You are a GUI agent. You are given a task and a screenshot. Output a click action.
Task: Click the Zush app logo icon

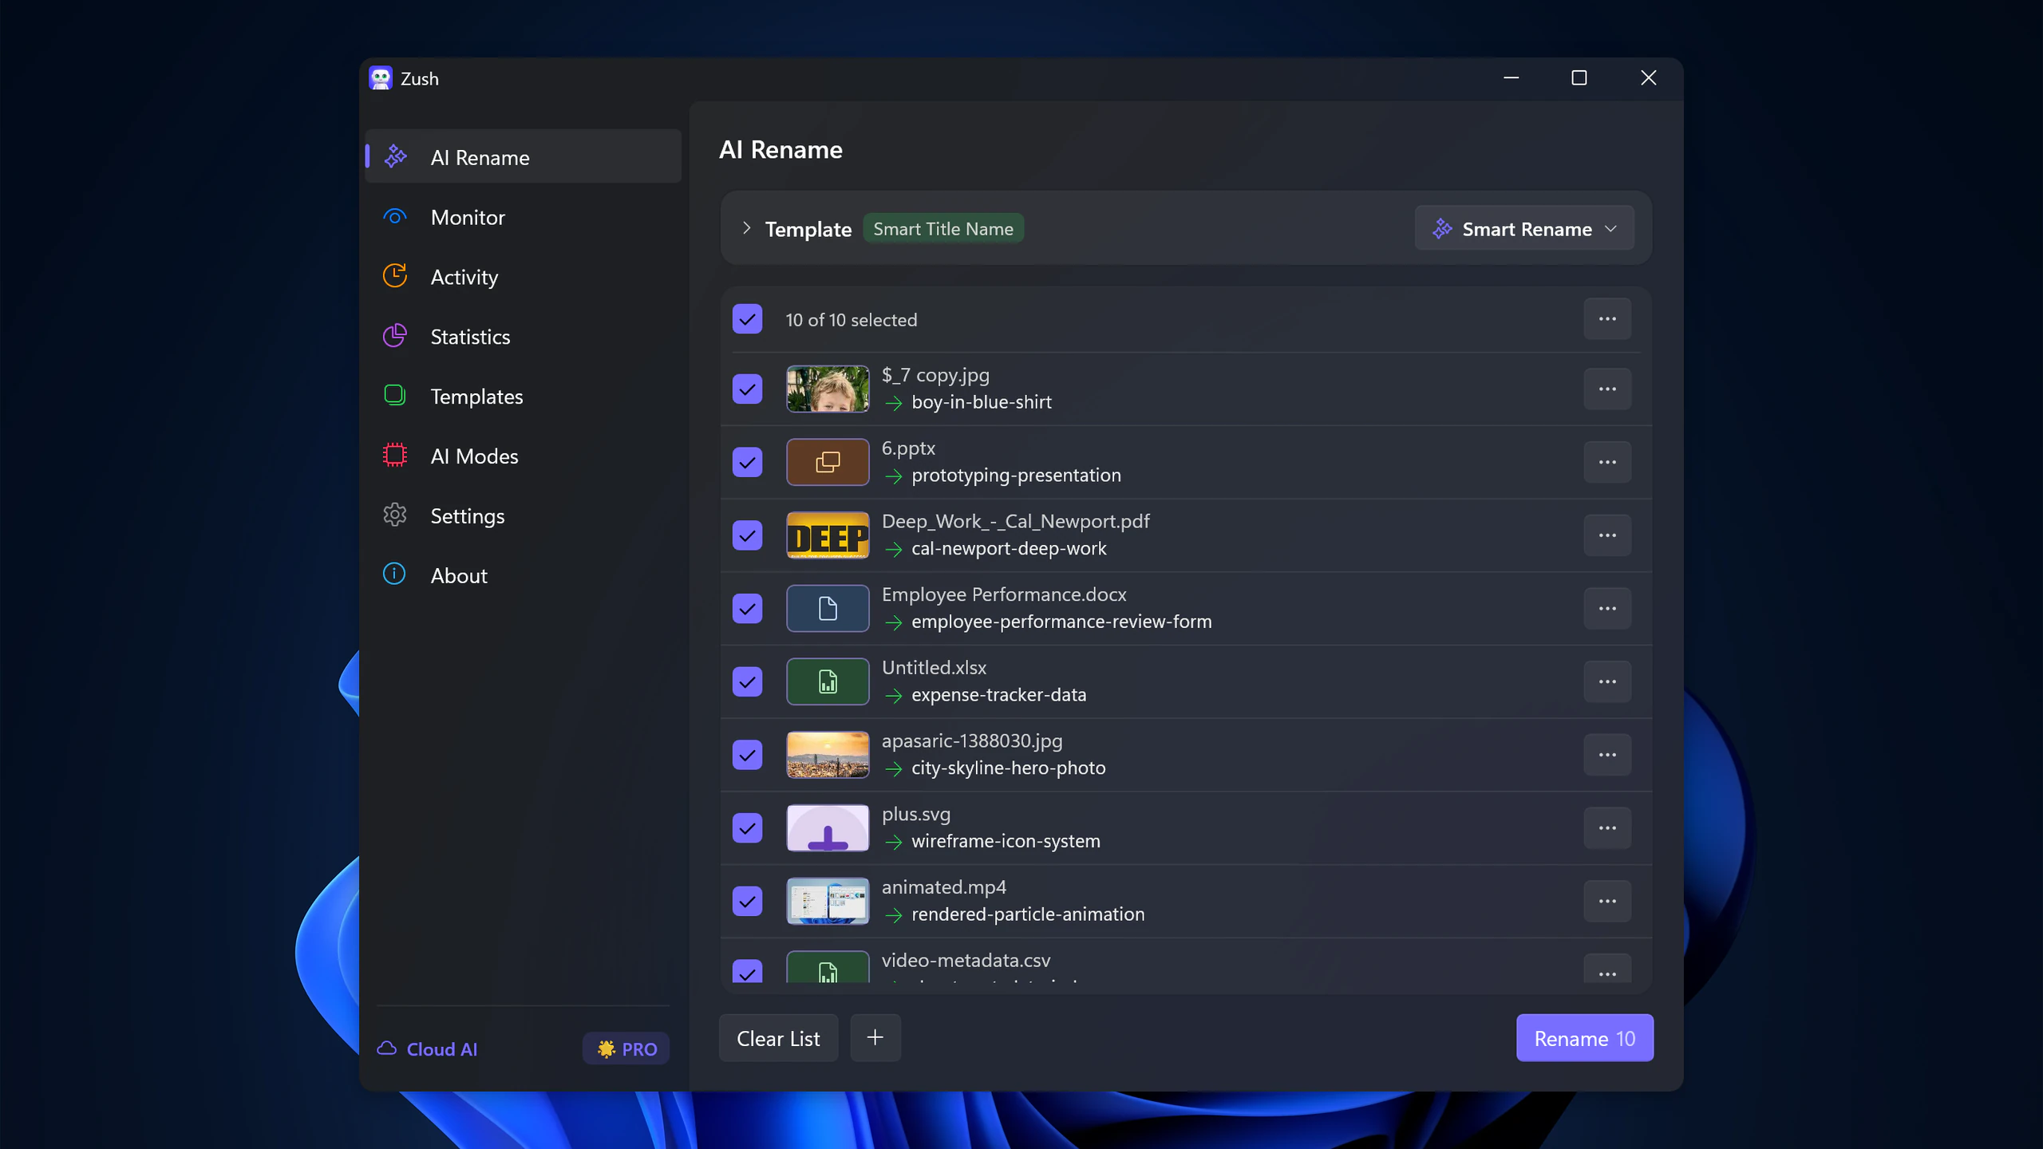381,78
